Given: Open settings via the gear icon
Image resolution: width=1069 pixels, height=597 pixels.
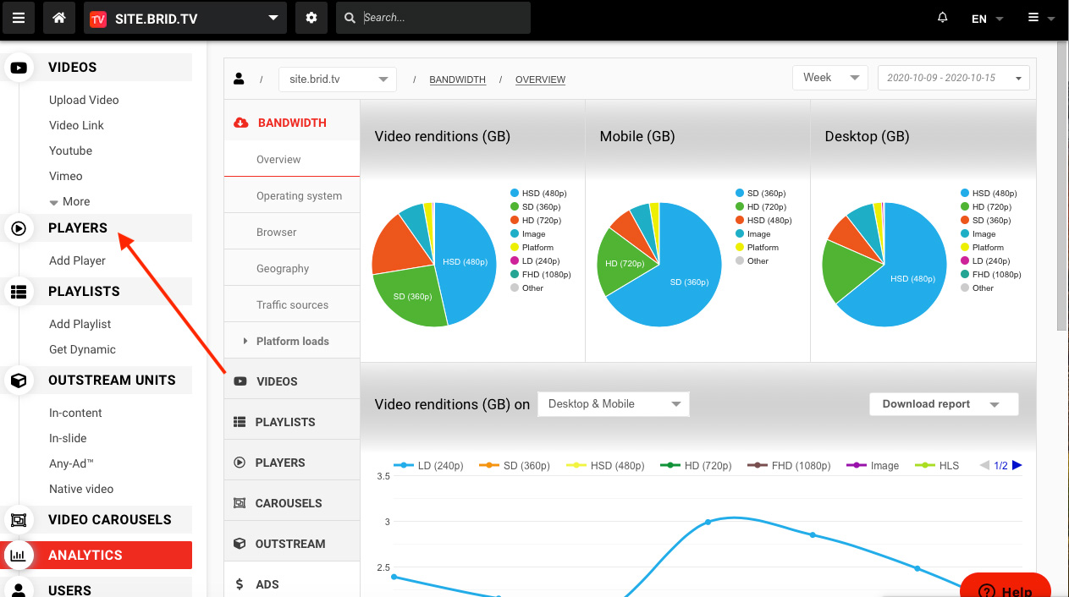Looking at the screenshot, I should point(311,18).
